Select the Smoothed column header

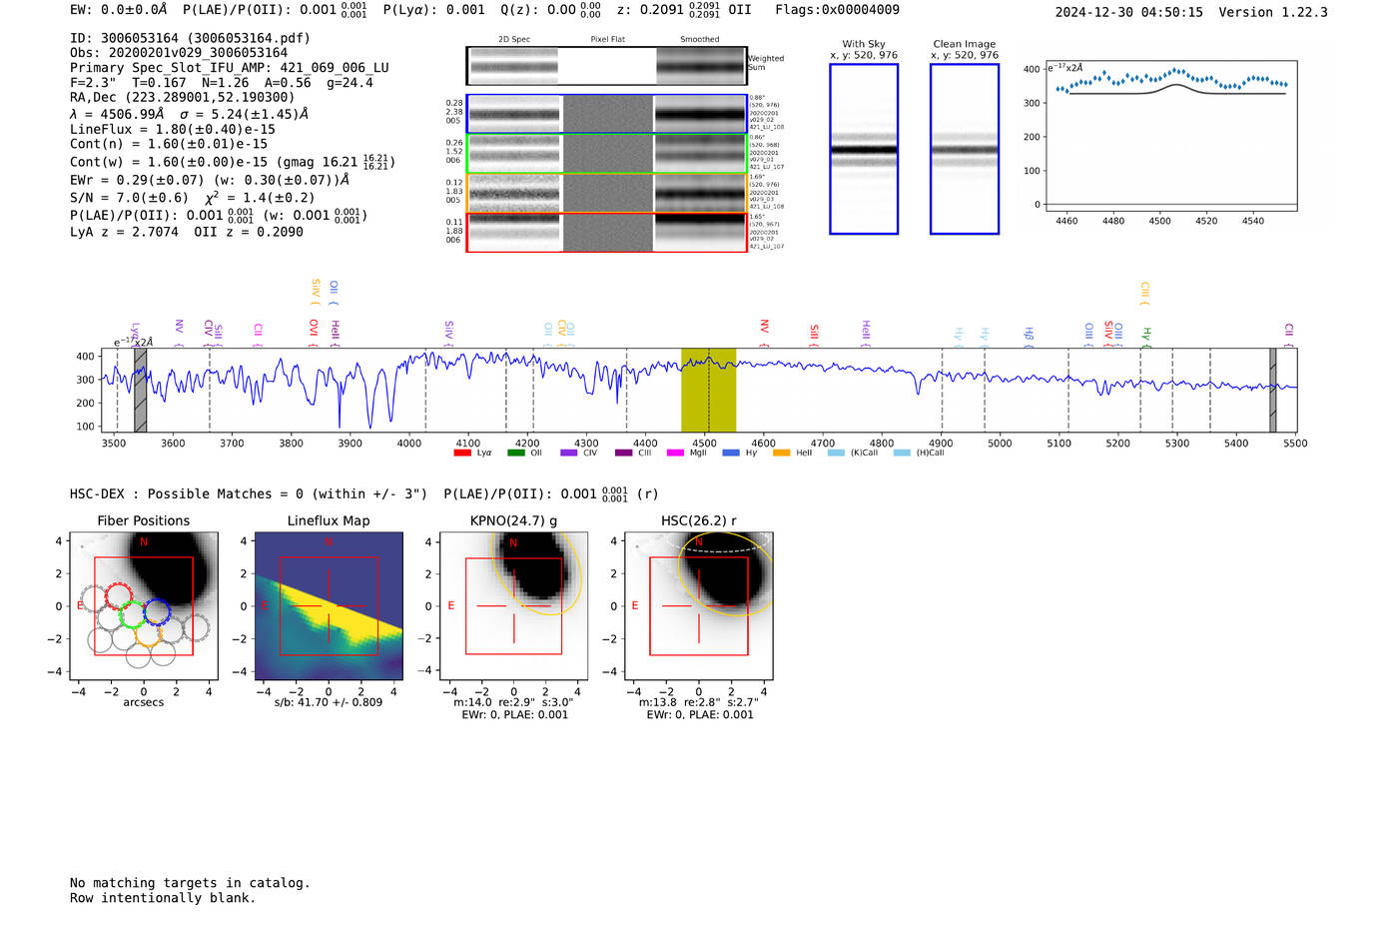click(699, 40)
